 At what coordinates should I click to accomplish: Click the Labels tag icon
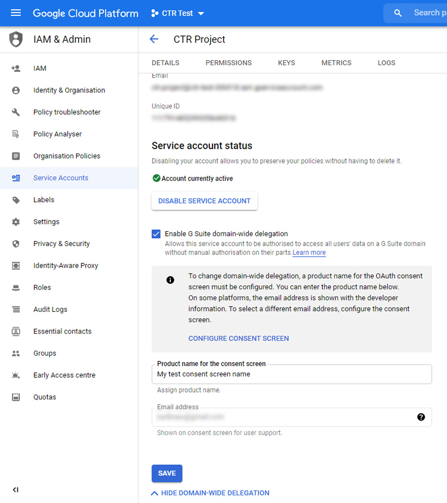pyautogui.click(x=16, y=200)
